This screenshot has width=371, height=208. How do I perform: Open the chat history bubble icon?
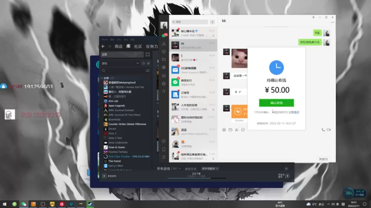click(243, 130)
